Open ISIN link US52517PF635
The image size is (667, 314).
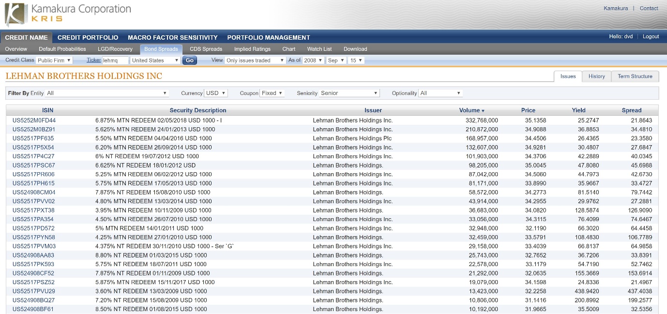pyautogui.click(x=33, y=138)
